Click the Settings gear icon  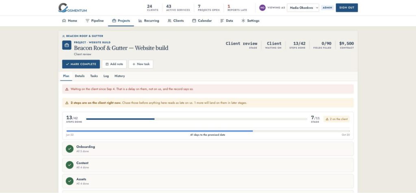pos(243,21)
